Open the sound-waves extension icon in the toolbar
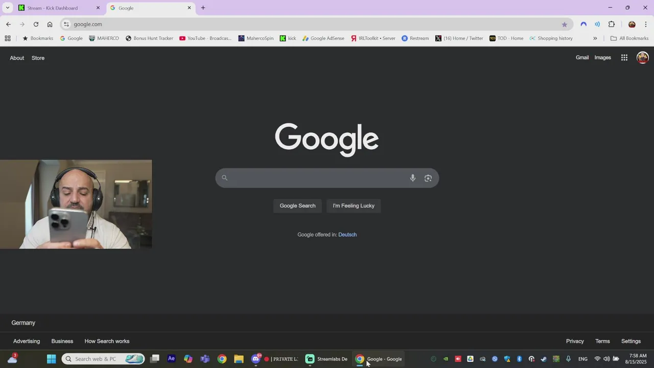This screenshot has width=654, height=368. click(597, 24)
